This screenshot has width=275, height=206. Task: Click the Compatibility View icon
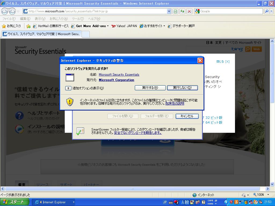175,11
